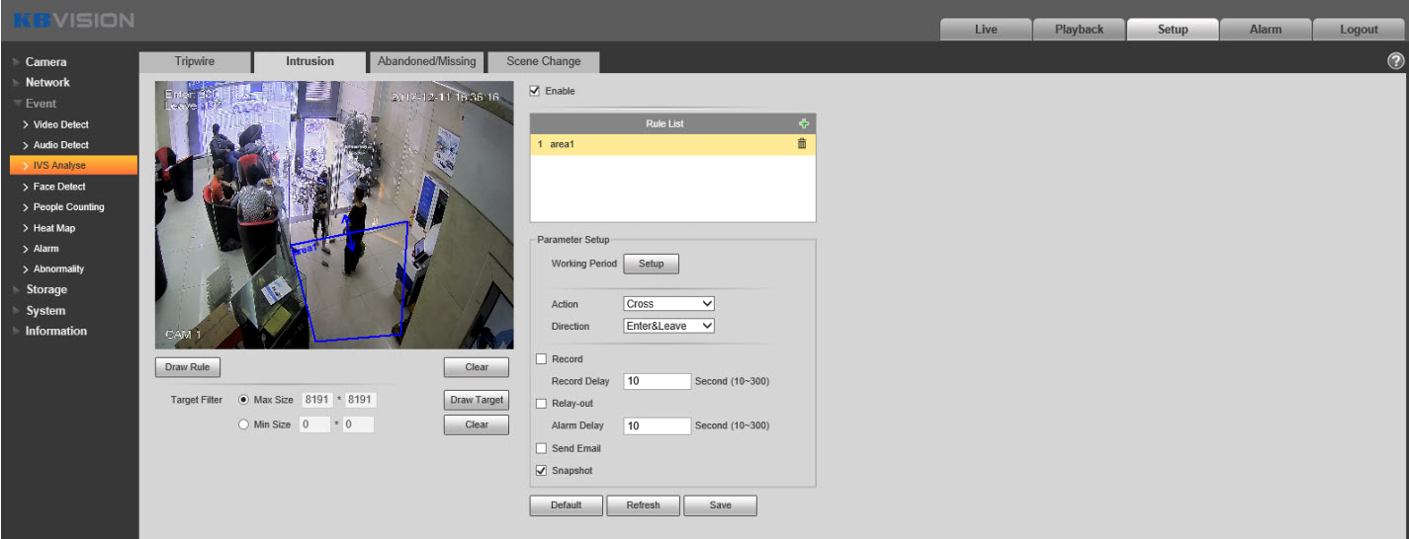Disable the Enable checkbox
Image resolution: width=1409 pixels, height=539 pixels.
pos(536,91)
